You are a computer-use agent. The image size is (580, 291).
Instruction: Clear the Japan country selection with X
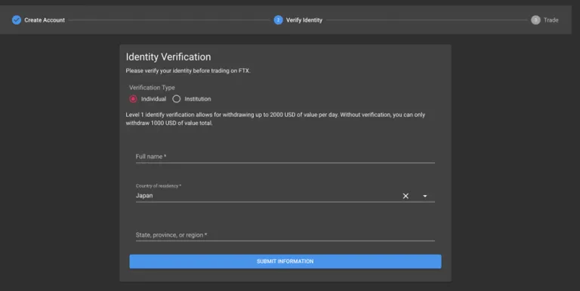pos(406,196)
